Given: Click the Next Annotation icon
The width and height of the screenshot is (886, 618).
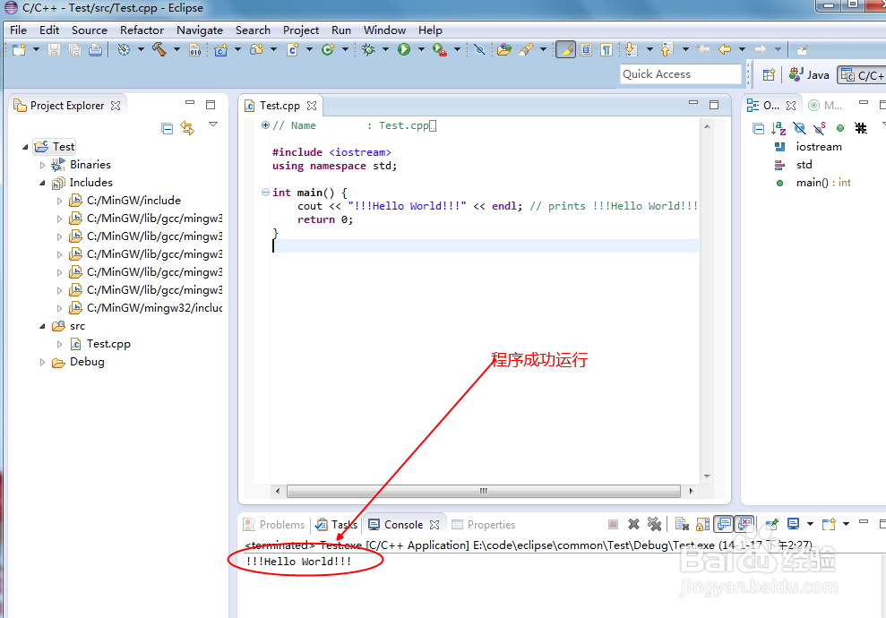Looking at the screenshot, I should [632, 50].
